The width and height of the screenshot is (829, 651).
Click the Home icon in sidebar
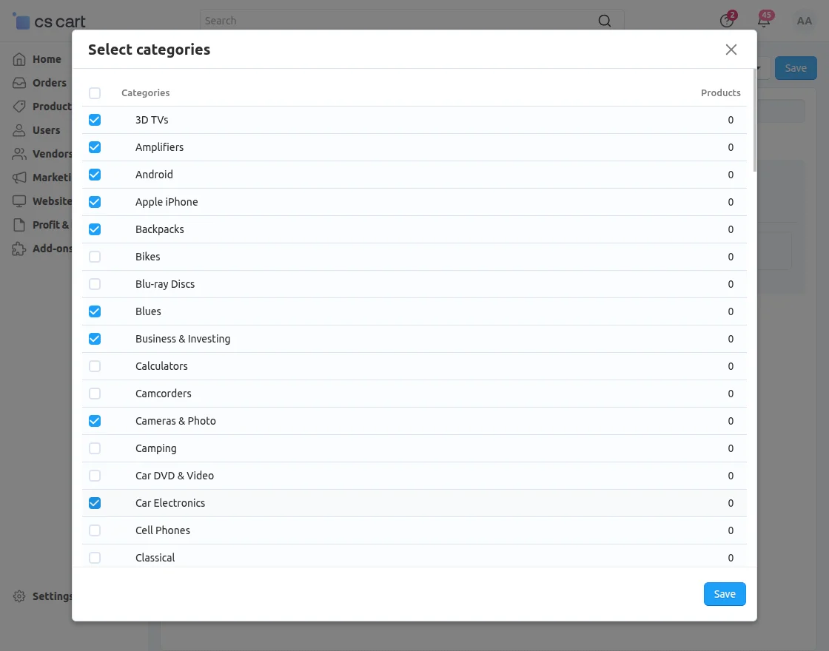point(19,59)
